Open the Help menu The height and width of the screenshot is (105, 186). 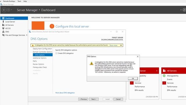25,1
